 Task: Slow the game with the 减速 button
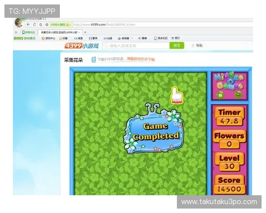tap(78, 39)
